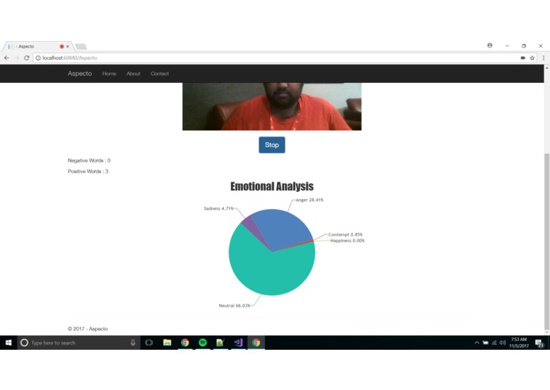Viewport: 550px width, 390px height.
Task: Click the Chrome profile icon
Action: pyautogui.click(x=490, y=46)
